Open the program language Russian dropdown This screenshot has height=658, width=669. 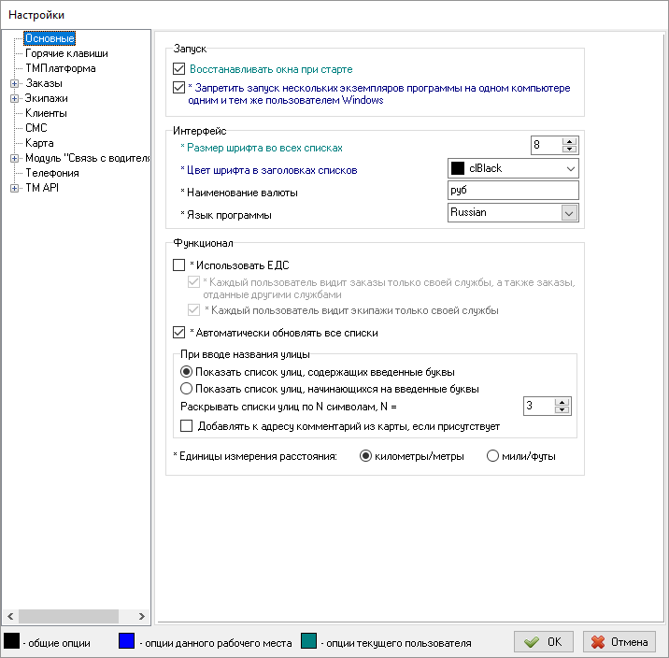pos(569,213)
